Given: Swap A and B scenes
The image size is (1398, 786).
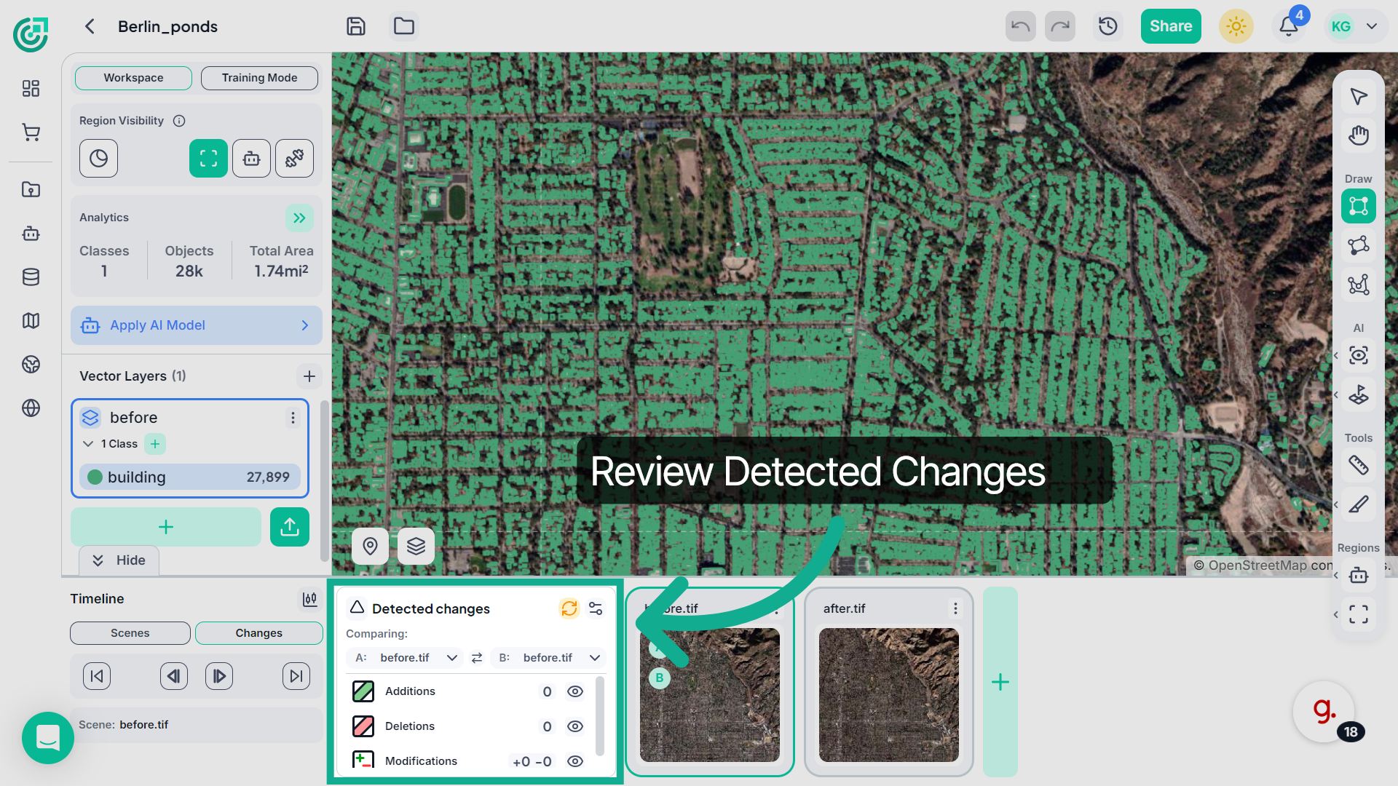Looking at the screenshot, I should tap(477, 658).
